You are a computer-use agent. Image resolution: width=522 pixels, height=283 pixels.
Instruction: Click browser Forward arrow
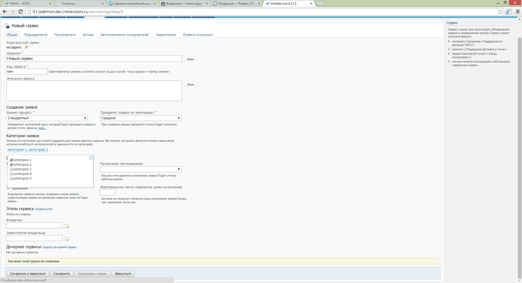(13, 11)
